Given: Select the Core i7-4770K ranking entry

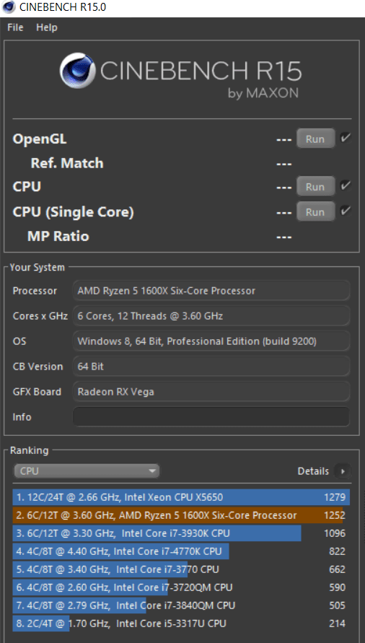Looking at the screenshot, I should point(181,551).
